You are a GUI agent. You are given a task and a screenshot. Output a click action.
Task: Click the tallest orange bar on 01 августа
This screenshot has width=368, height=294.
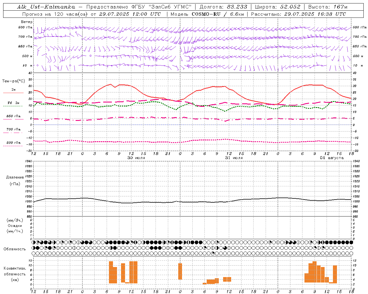click(315, 272)
